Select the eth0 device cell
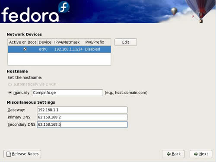 (43, 49)
